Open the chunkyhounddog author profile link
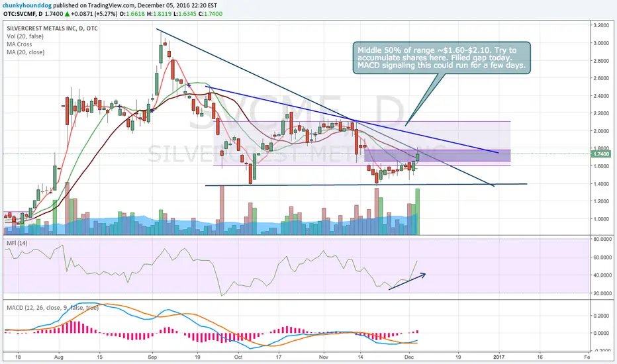Image resolution: width=617 pixels, height=364 pixels. point(27,6)
